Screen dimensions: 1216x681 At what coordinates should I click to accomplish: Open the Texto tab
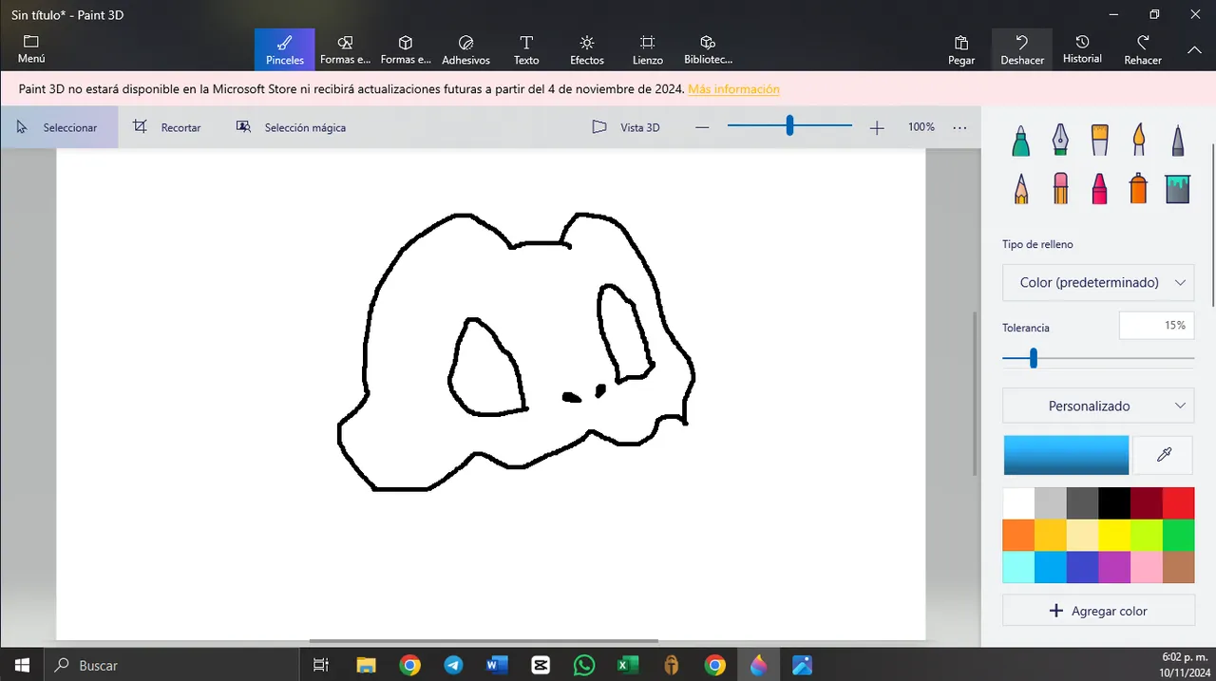(x=526, y=49)
